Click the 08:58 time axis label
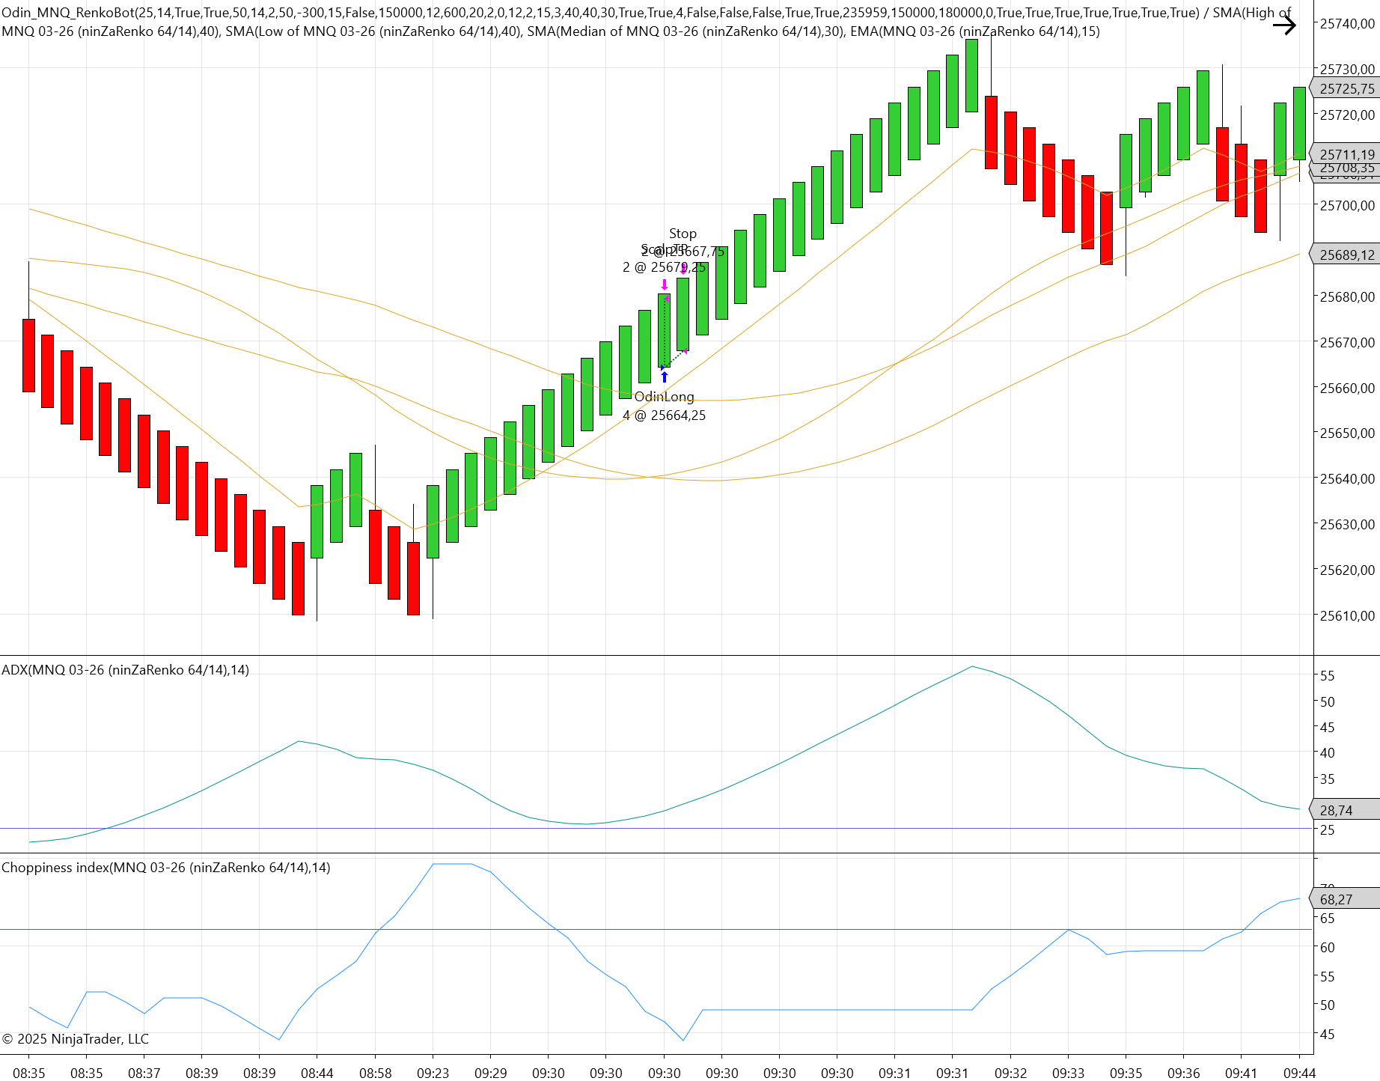The image size is (1380, 1081). [375, 1073]
